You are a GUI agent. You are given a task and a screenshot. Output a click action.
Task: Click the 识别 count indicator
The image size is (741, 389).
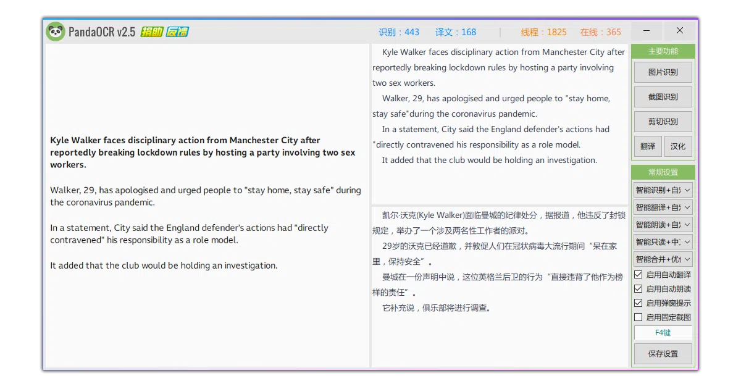(399, 32)
